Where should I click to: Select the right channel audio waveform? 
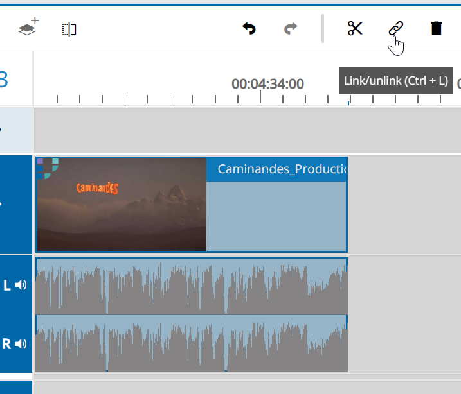tap(192, 344)
